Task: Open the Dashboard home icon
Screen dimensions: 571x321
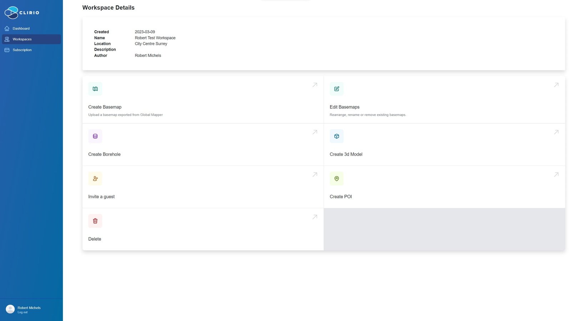Action: pos(7,29)
